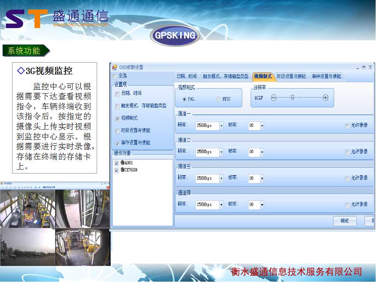Click the GPSKING oval logo

point(175,36)
